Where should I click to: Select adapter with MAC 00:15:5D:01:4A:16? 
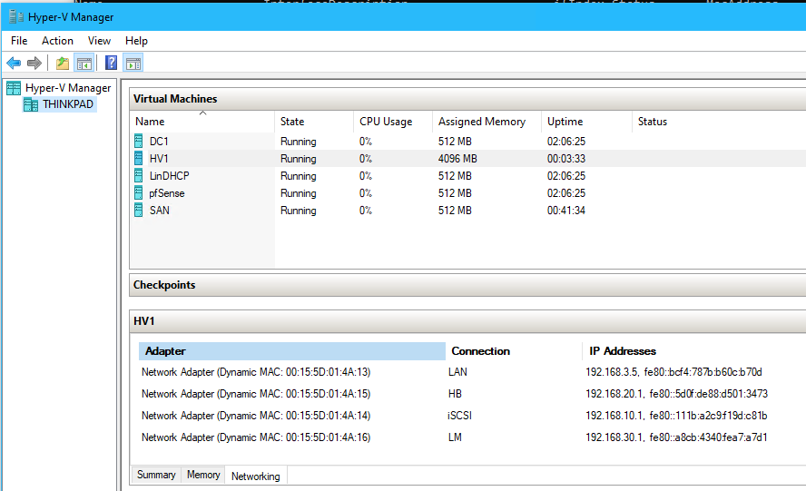pyautogui.click(x=256, y=437)
